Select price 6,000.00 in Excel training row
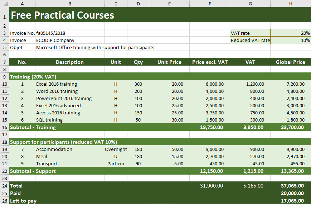311x204 pixels. coord(210,84)
